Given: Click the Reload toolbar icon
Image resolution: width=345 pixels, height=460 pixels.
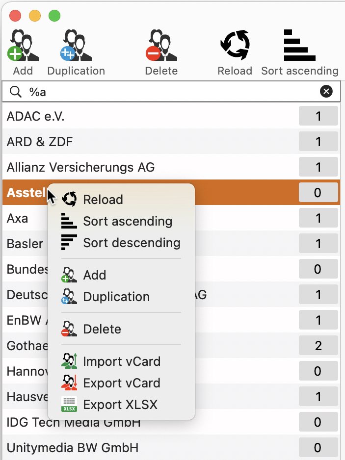Looking at the screenshot, I should (x=235, y=45).
